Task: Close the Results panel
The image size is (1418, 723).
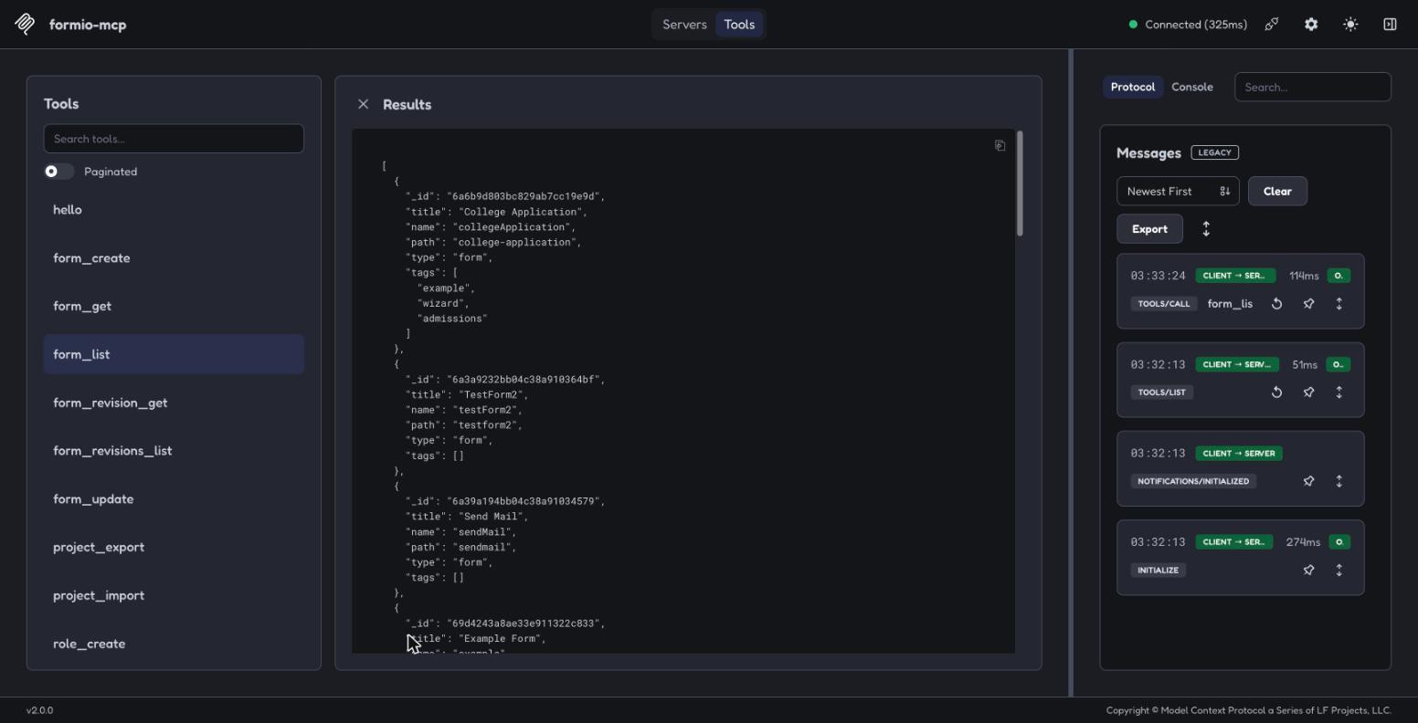Action: pos(363,104)
